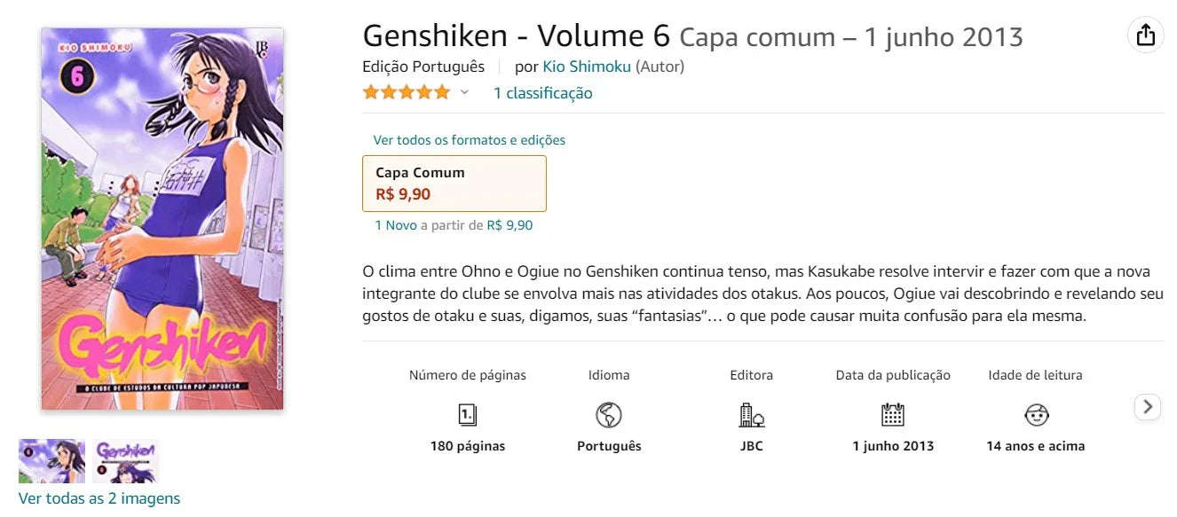Click the smiley icon under Idade de leitura
Screen dimensions: 1177x517
(1035, 413)
